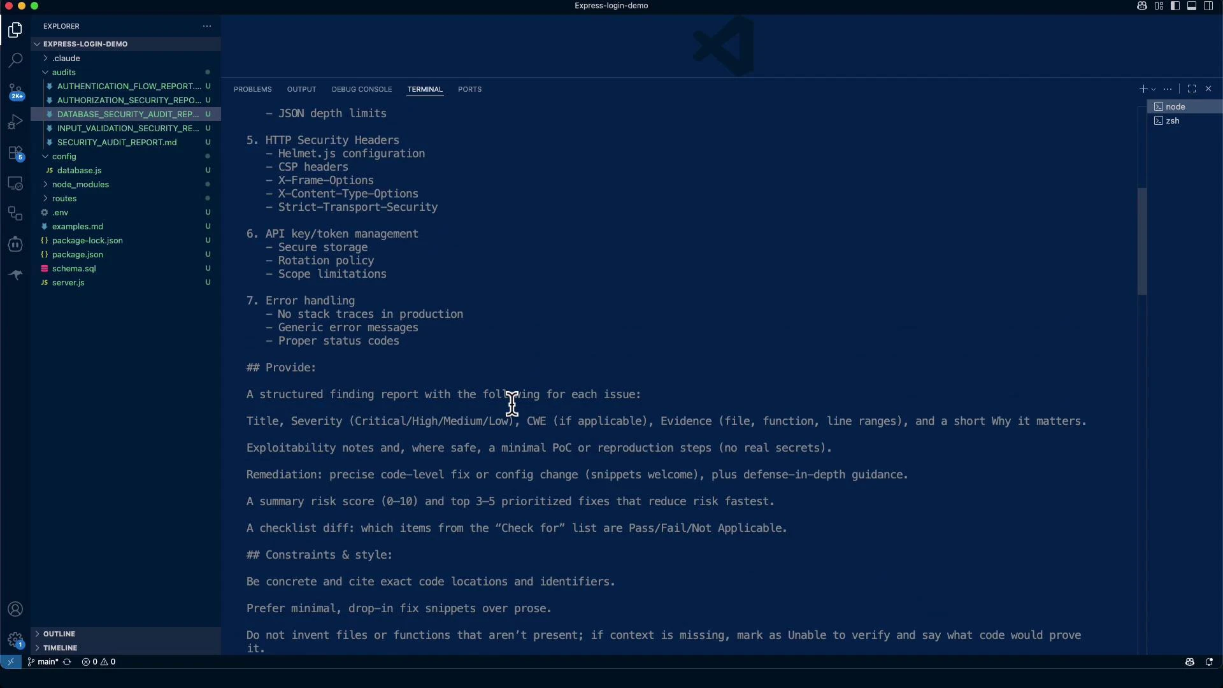Screen dimensions: 1223x688
Task: Open examples.md file
Action: pos(125,226)
